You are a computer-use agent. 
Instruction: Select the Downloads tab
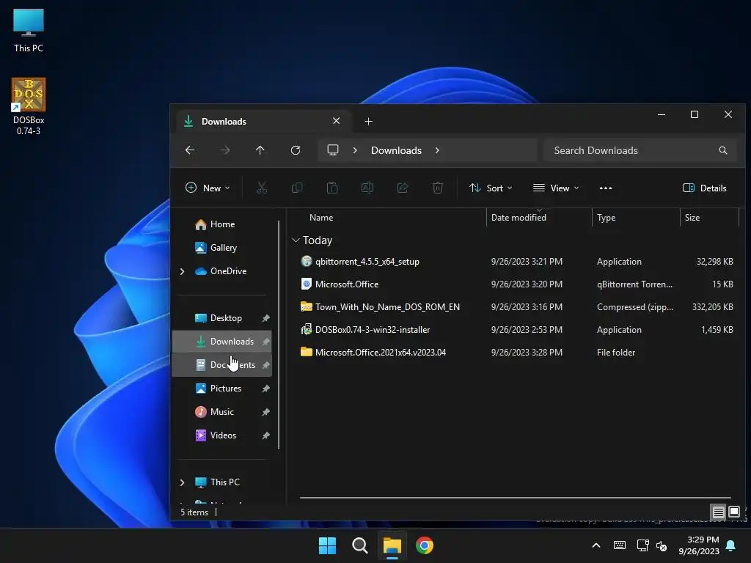click(263, 121)
